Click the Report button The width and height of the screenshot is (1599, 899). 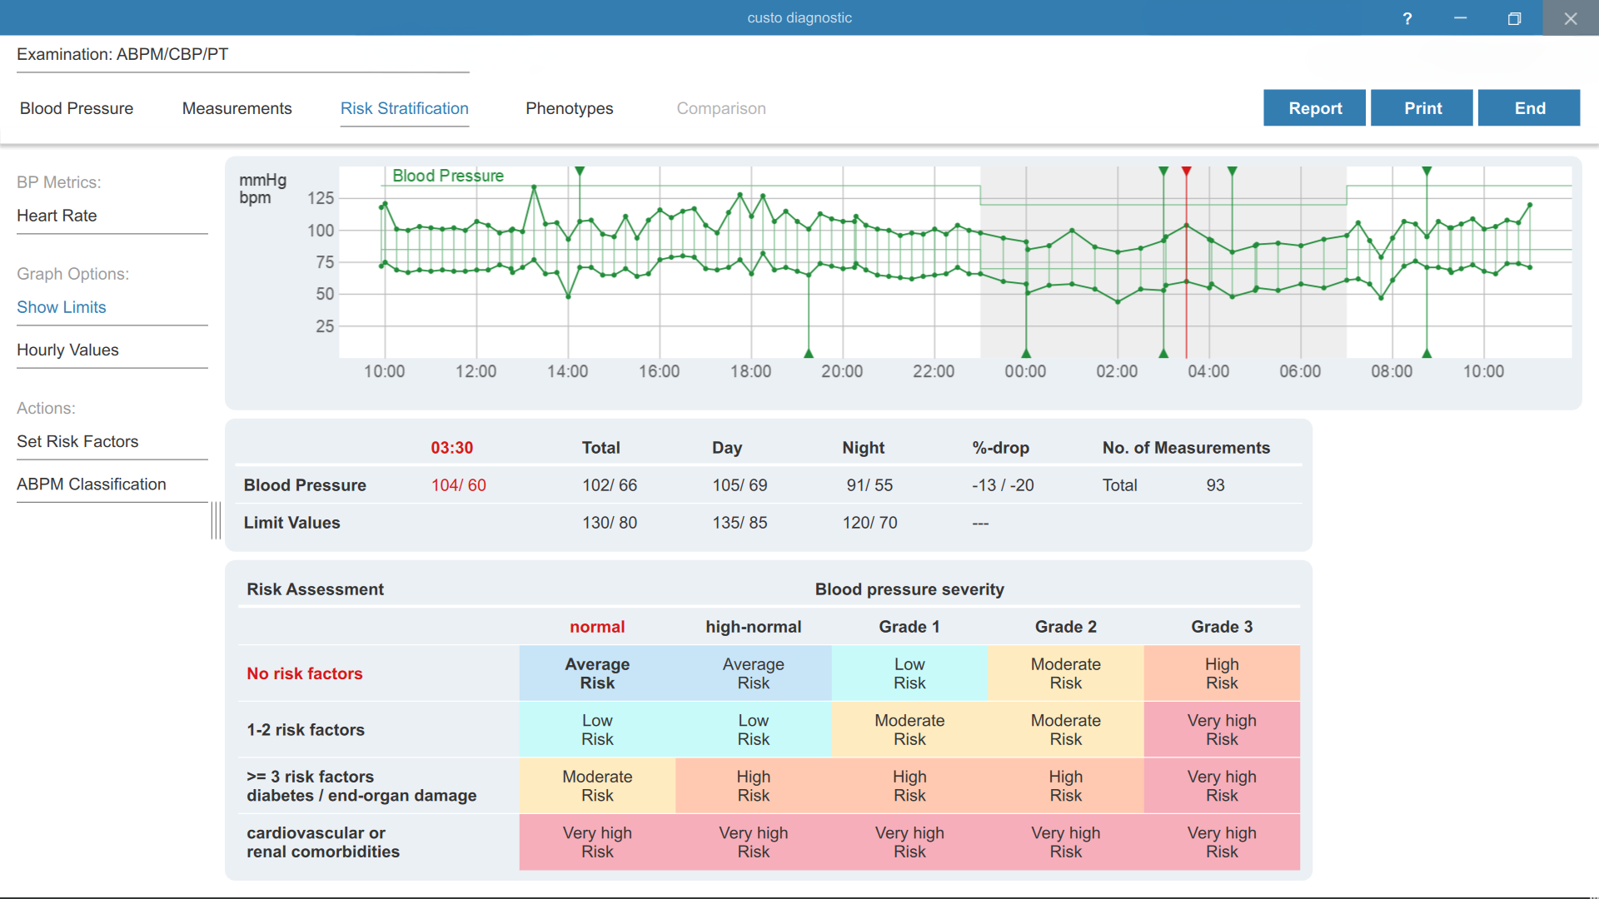pyautogui.click(x=1314, y=108)
